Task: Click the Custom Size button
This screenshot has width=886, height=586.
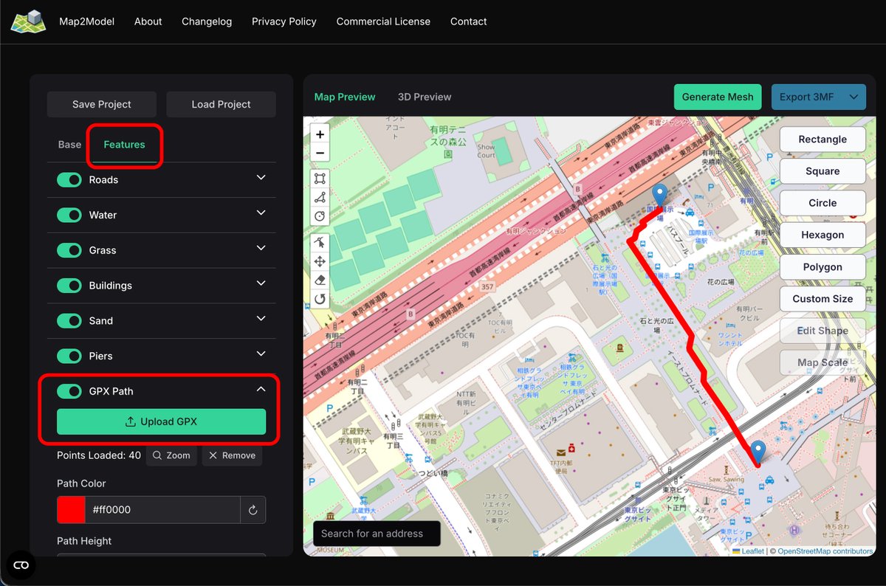Action: click(823, 299)
